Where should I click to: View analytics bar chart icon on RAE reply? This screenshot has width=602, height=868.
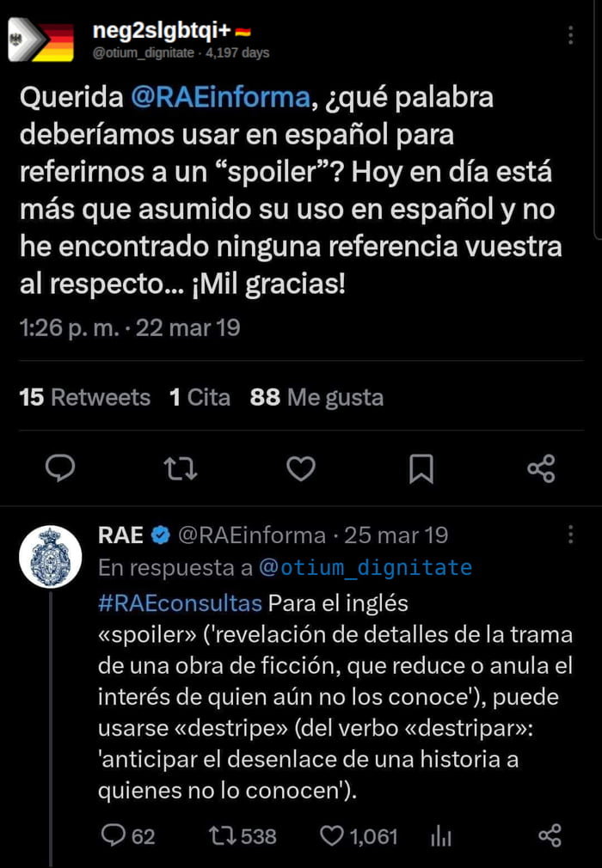click(x=441, y=836)
